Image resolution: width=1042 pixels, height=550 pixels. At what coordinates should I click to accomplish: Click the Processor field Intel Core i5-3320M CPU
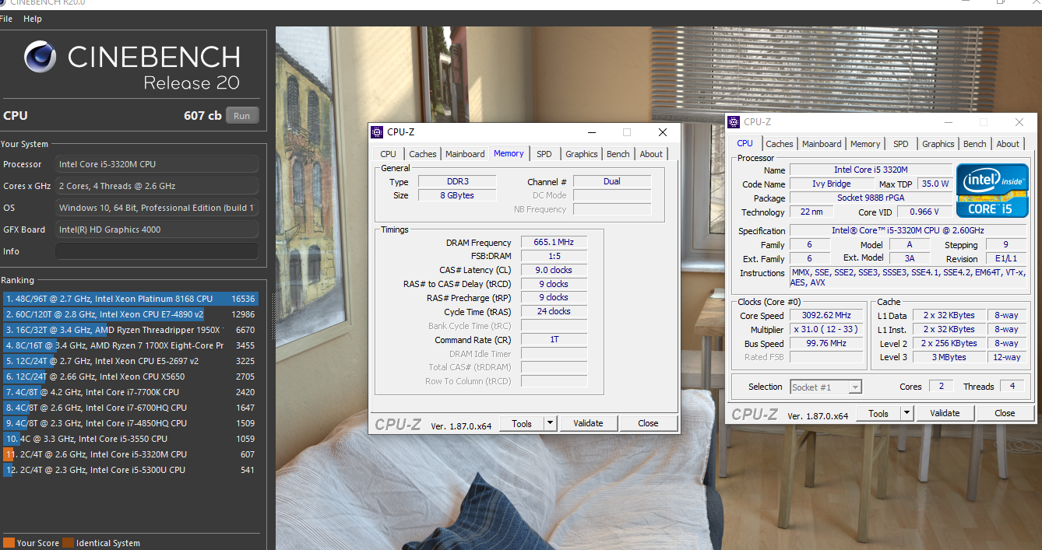(157, 164)
